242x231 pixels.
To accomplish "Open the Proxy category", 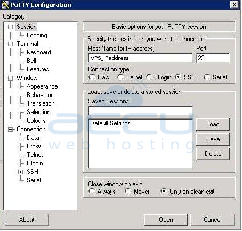I will pyautogui.click(x=34, y=146).
